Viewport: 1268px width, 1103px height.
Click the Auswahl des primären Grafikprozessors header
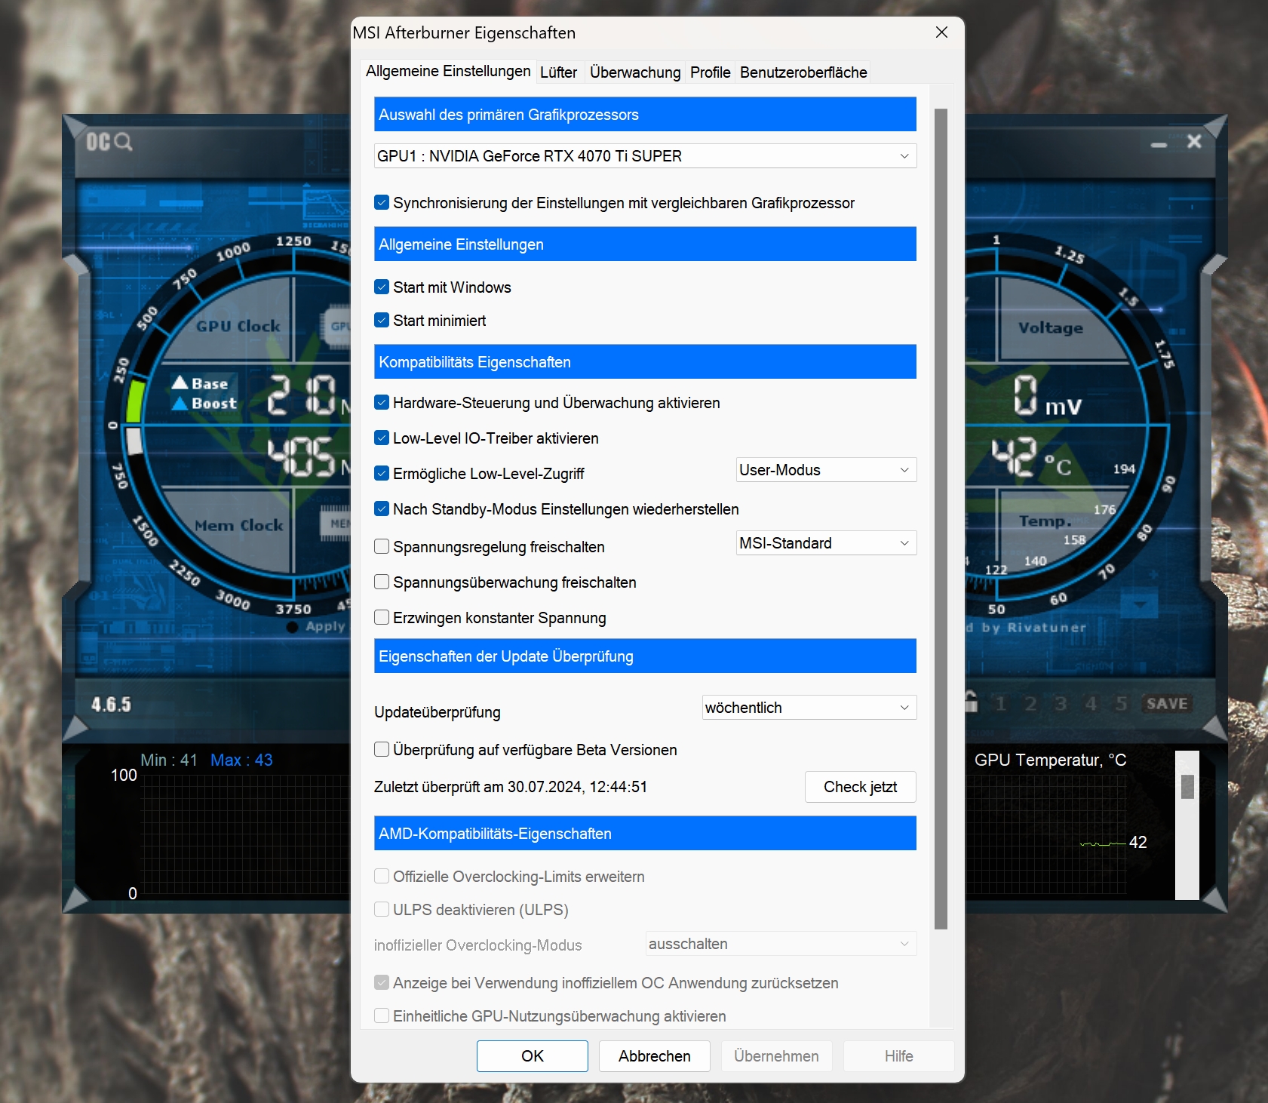coord(645,114)
